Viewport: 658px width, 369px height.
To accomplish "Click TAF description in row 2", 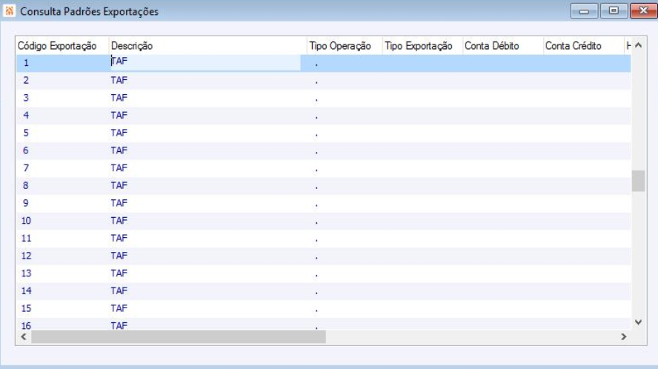I will coord(119,80).
